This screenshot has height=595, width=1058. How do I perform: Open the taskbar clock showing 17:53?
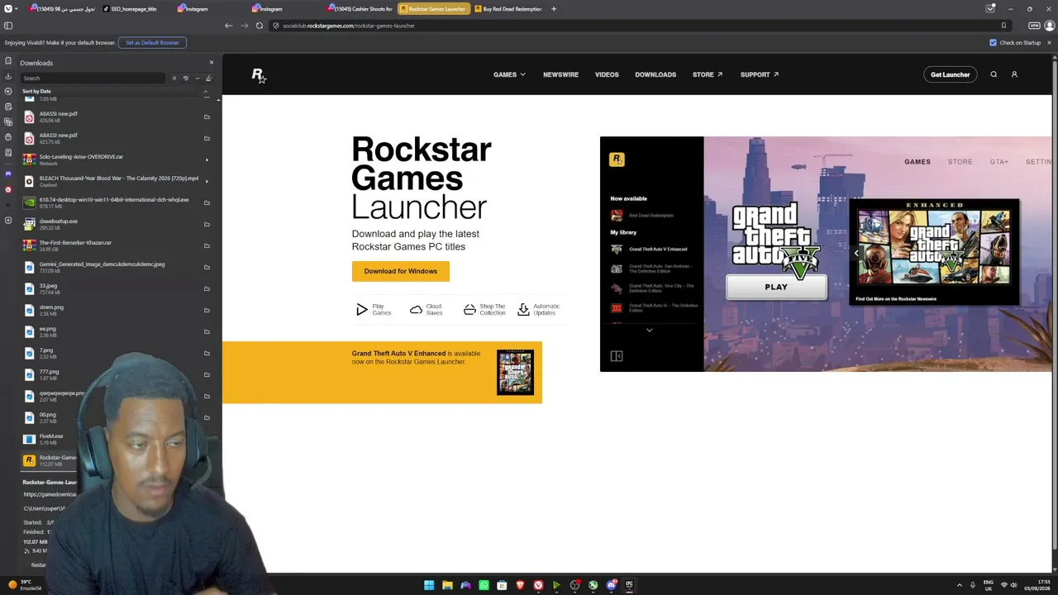pos(1037,585)
